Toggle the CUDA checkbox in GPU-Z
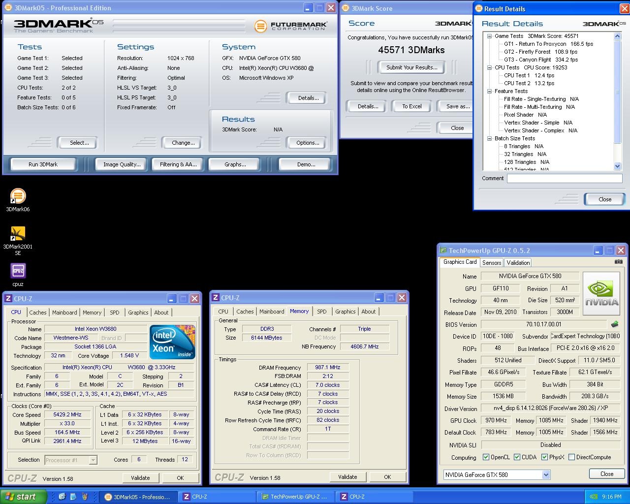630x504 pixels. 517,457
